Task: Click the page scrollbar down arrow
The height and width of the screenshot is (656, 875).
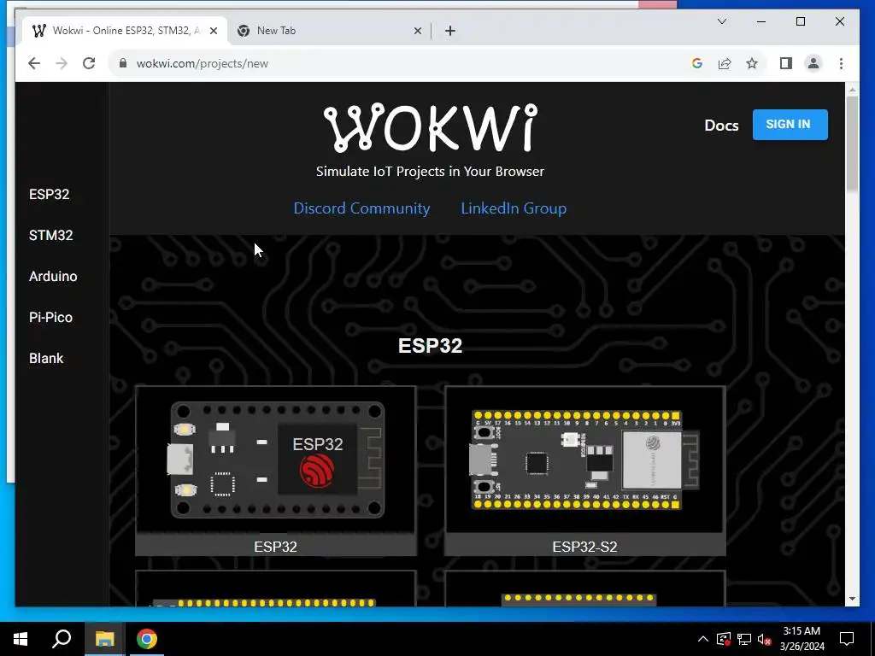Action: (852, 599)
